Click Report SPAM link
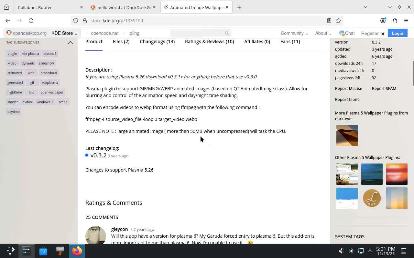Viewport: 414px width, 258px height. pos(384,88)
